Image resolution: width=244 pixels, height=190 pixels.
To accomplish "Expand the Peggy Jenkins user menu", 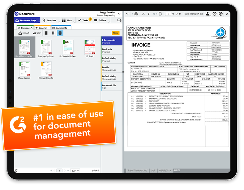I will (119, 14).
